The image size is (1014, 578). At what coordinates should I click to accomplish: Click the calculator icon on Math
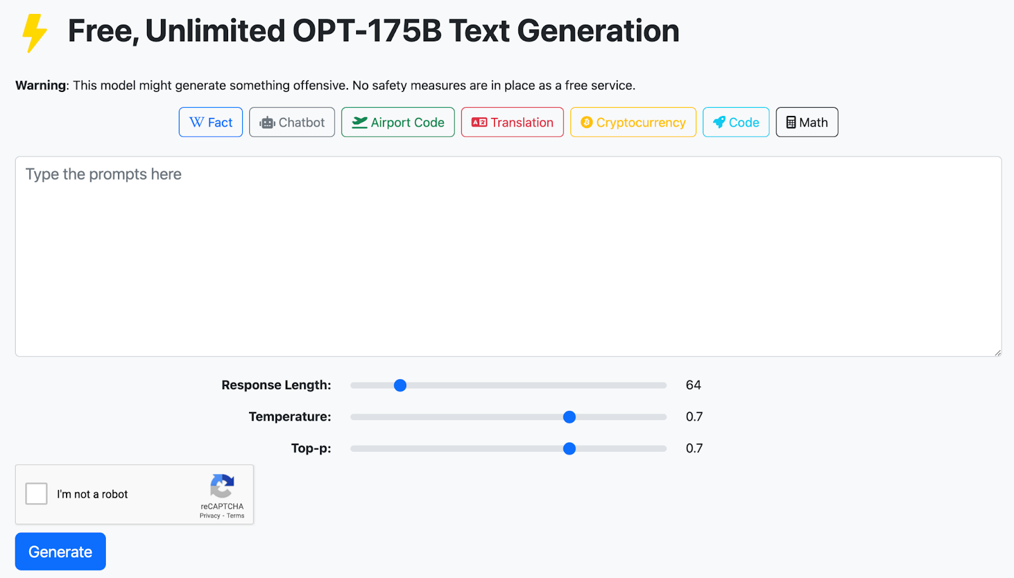click(791, 122)
